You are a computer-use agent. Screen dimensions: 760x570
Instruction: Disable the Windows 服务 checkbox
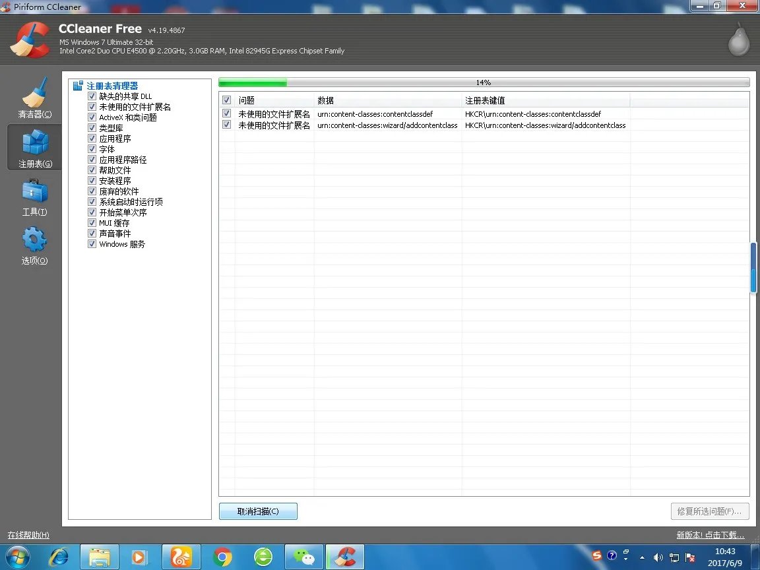tap(92, 244)
